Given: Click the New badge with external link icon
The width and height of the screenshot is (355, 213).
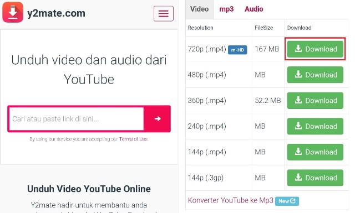Looking at the screenshot, I should tap(287, 201).
